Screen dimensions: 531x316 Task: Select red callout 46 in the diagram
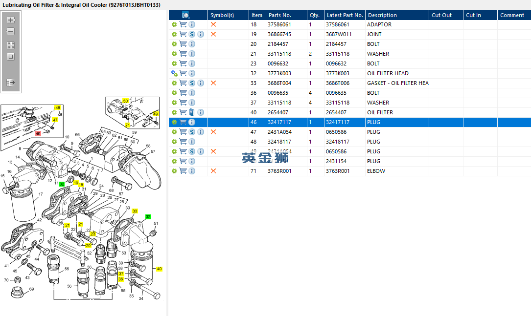pyautogui.click(x=38, y=133)
